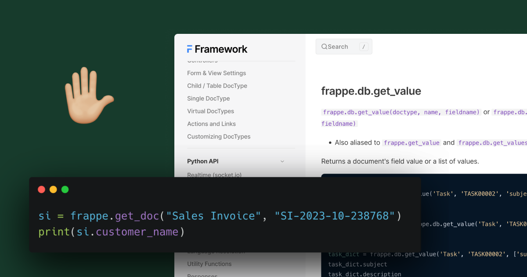Image resolution: width=527 pixels, height=277 pixels.
Task: Click the slash shortcut badge in search
Action: click(x=363, y=47)
